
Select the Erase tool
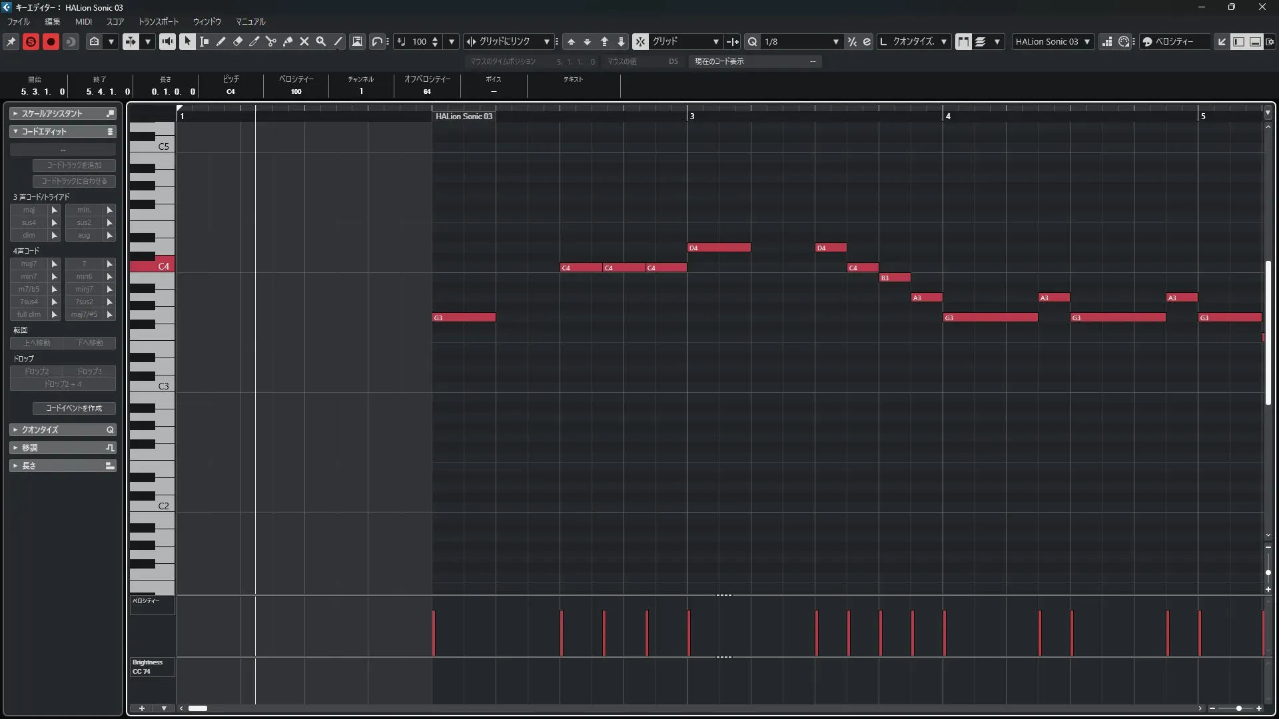[237, 41]
